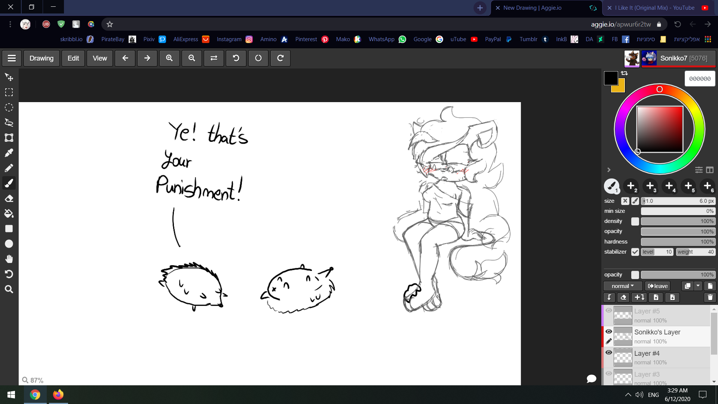Image resolution: width=718 pixels, height=404 pixels.
Task: Open the Drawing menu
Action: (42, 58)
